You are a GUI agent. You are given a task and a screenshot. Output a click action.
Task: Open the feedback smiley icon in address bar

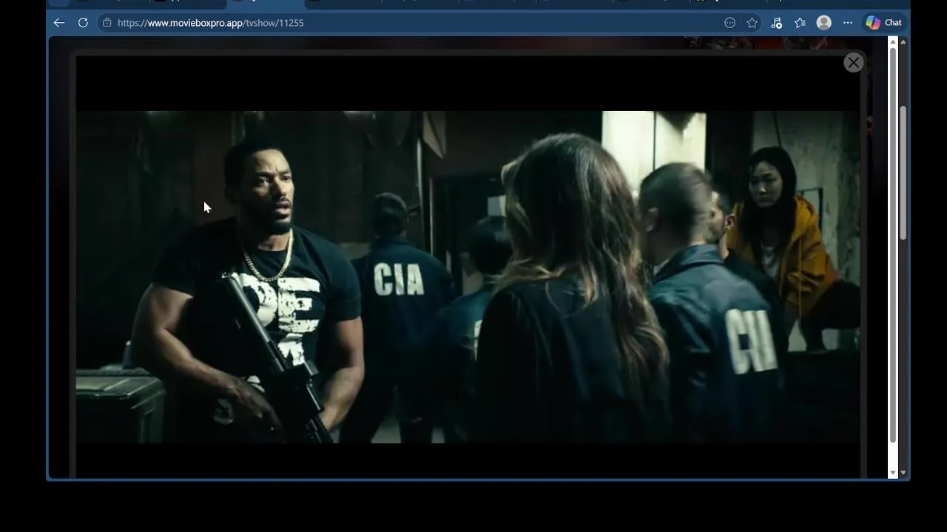730,23
